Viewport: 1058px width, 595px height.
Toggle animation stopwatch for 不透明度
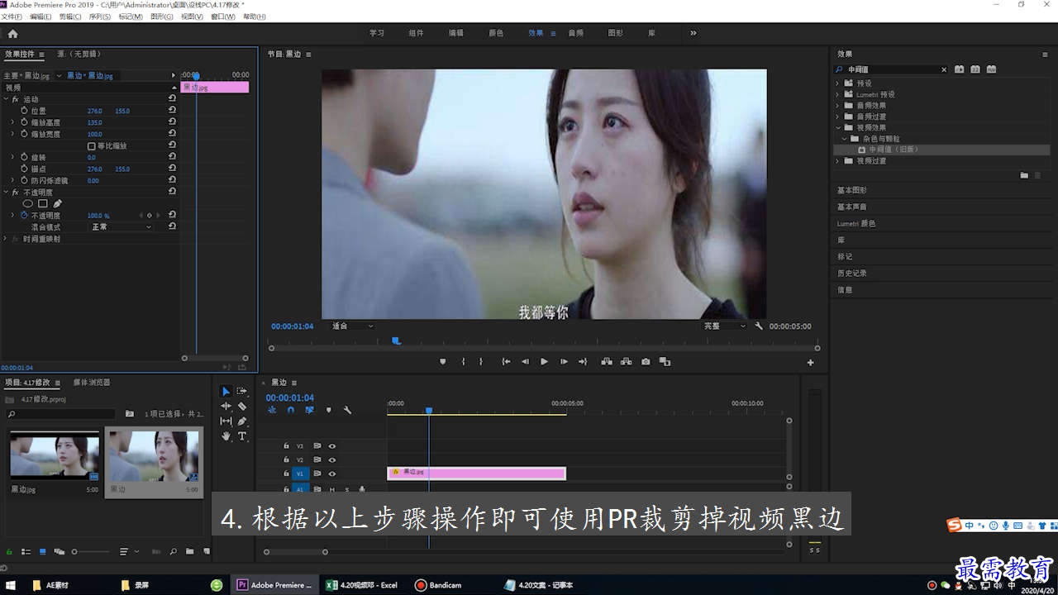(24, 215)
